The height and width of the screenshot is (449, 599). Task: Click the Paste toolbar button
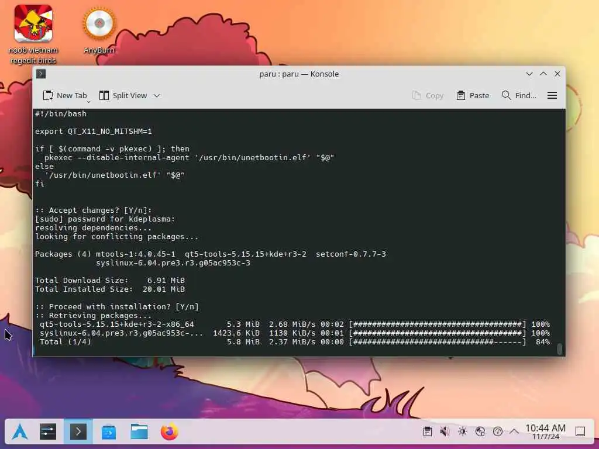[x=473, y=95]
